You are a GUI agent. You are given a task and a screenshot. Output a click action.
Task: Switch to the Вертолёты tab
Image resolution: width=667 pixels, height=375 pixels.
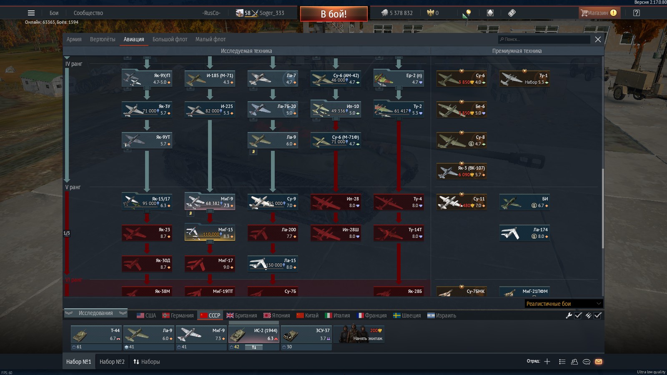103,39
